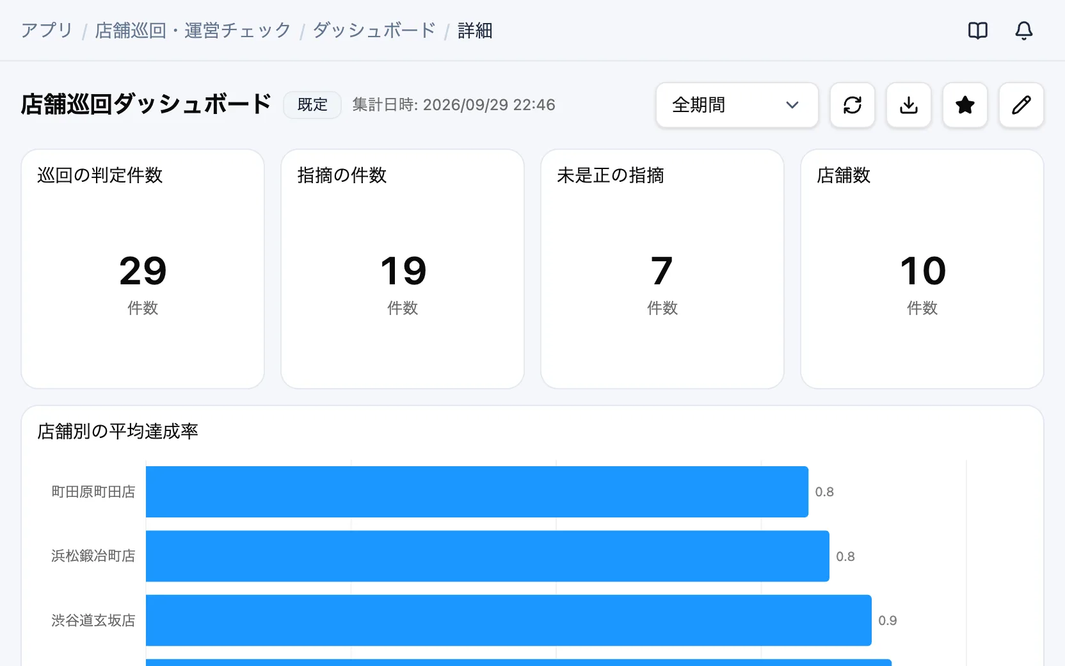The height and width of the screenshot is (666, 1065).
Task: Open the 巡回の判定件数 card
Action: tap(143, 269)
